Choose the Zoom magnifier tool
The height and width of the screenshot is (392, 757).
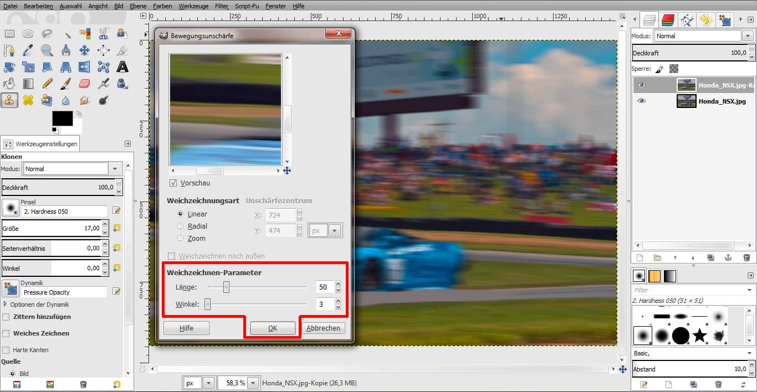pos(47,50)
